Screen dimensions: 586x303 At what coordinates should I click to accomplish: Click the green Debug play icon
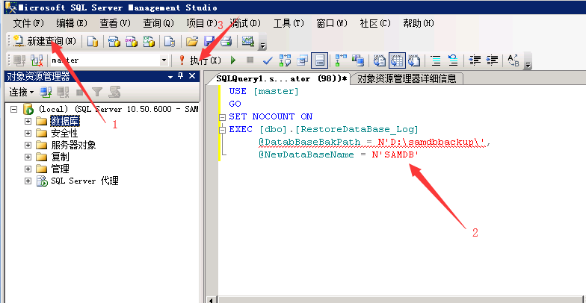tap(233, 60)
